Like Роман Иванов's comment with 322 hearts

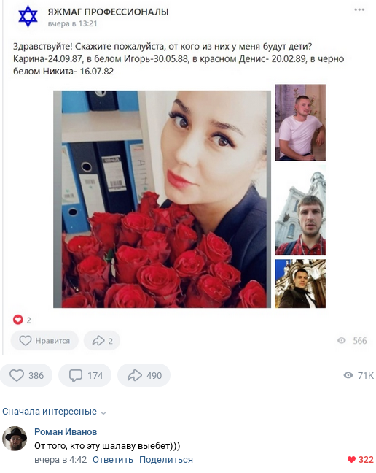click(361, 459)
